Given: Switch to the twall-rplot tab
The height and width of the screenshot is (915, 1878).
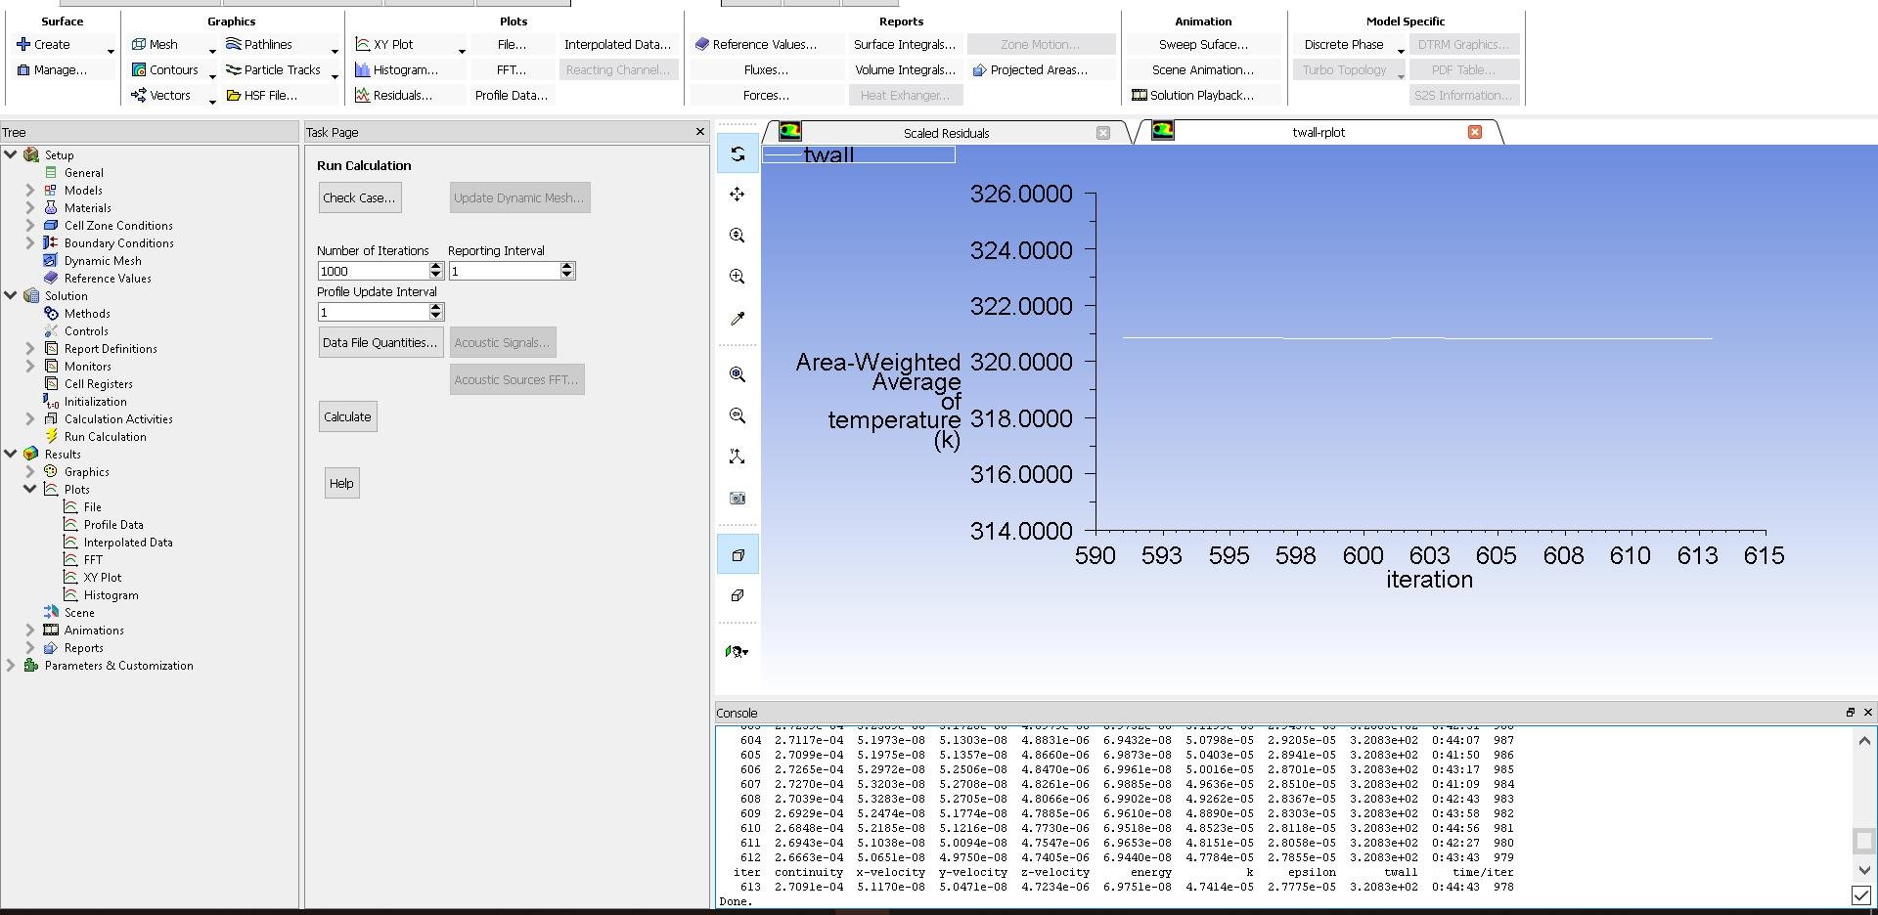Looking at the screenshot, I should (x=1318, y=132).
